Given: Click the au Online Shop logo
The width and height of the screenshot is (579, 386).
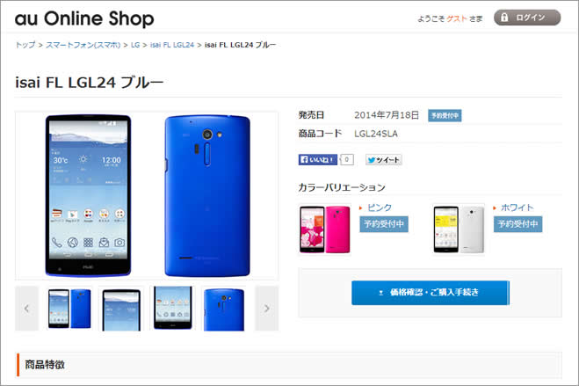Looking at the screenshot, I should coord(84,18).
